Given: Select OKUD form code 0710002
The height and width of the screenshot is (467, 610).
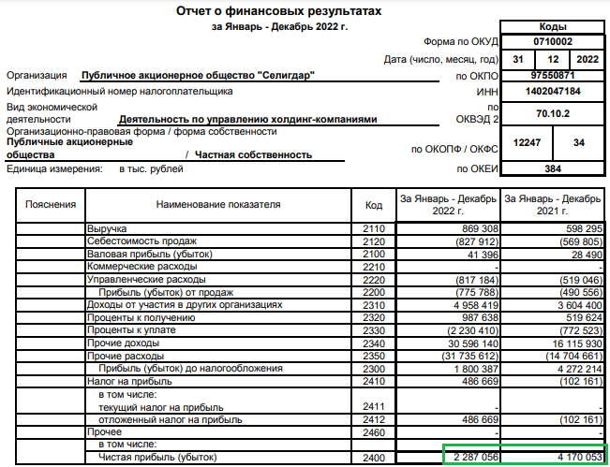Looking at the screenshot, I should (x=553, y=41).
